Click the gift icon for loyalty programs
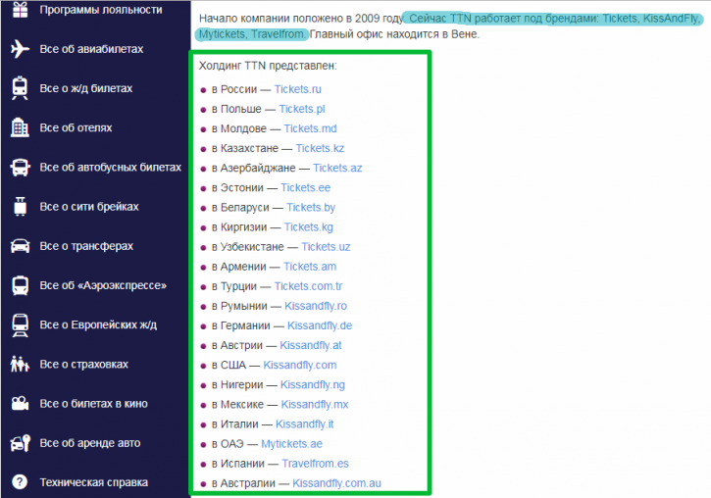 pyautogui.click(x=20, y=10)
